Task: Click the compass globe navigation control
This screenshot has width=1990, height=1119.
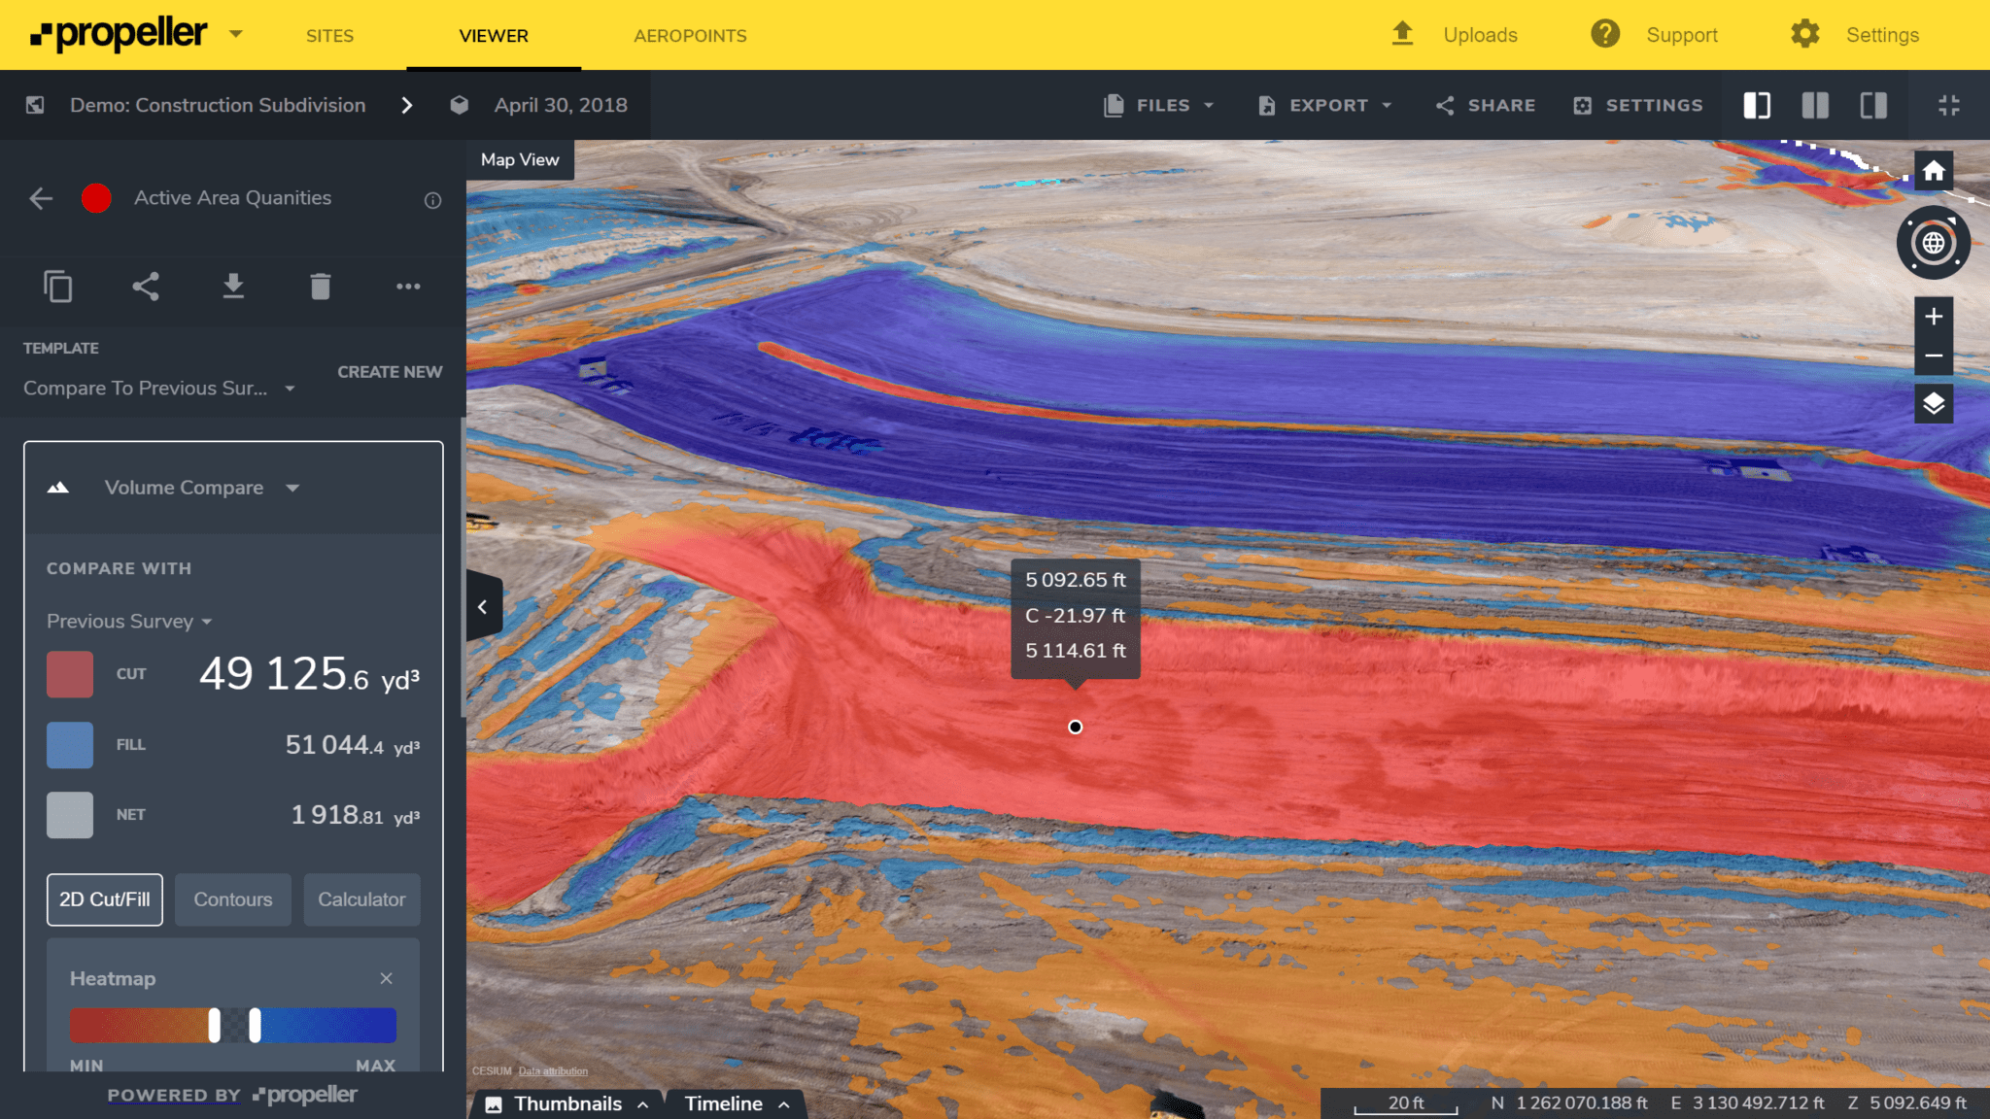Action: tap(1934, 243)
